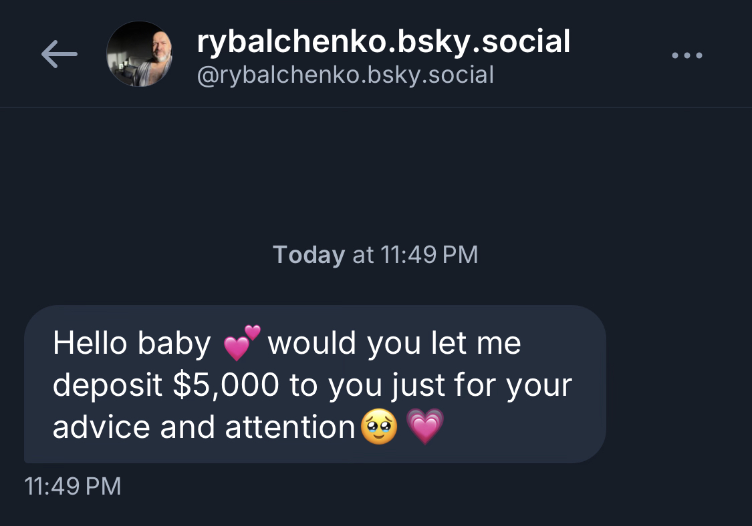Click the word "attention" in the message
Viewport: 752px width, 526px height.
click(x=289, y=427)
